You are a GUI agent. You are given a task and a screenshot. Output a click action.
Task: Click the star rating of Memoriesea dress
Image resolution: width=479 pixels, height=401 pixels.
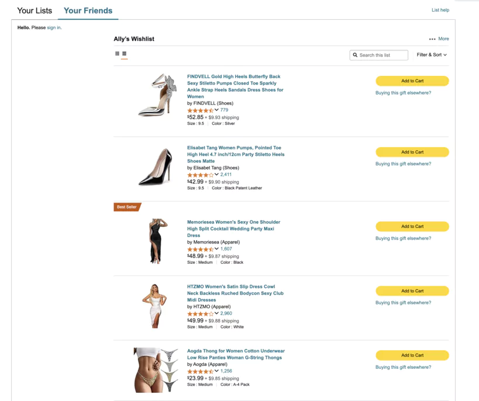coord(200,249)
